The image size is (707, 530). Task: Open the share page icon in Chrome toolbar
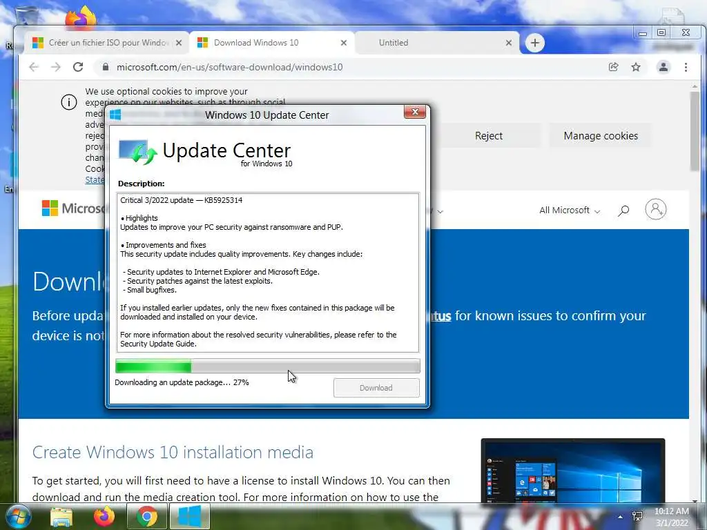(x=613, y=67)
